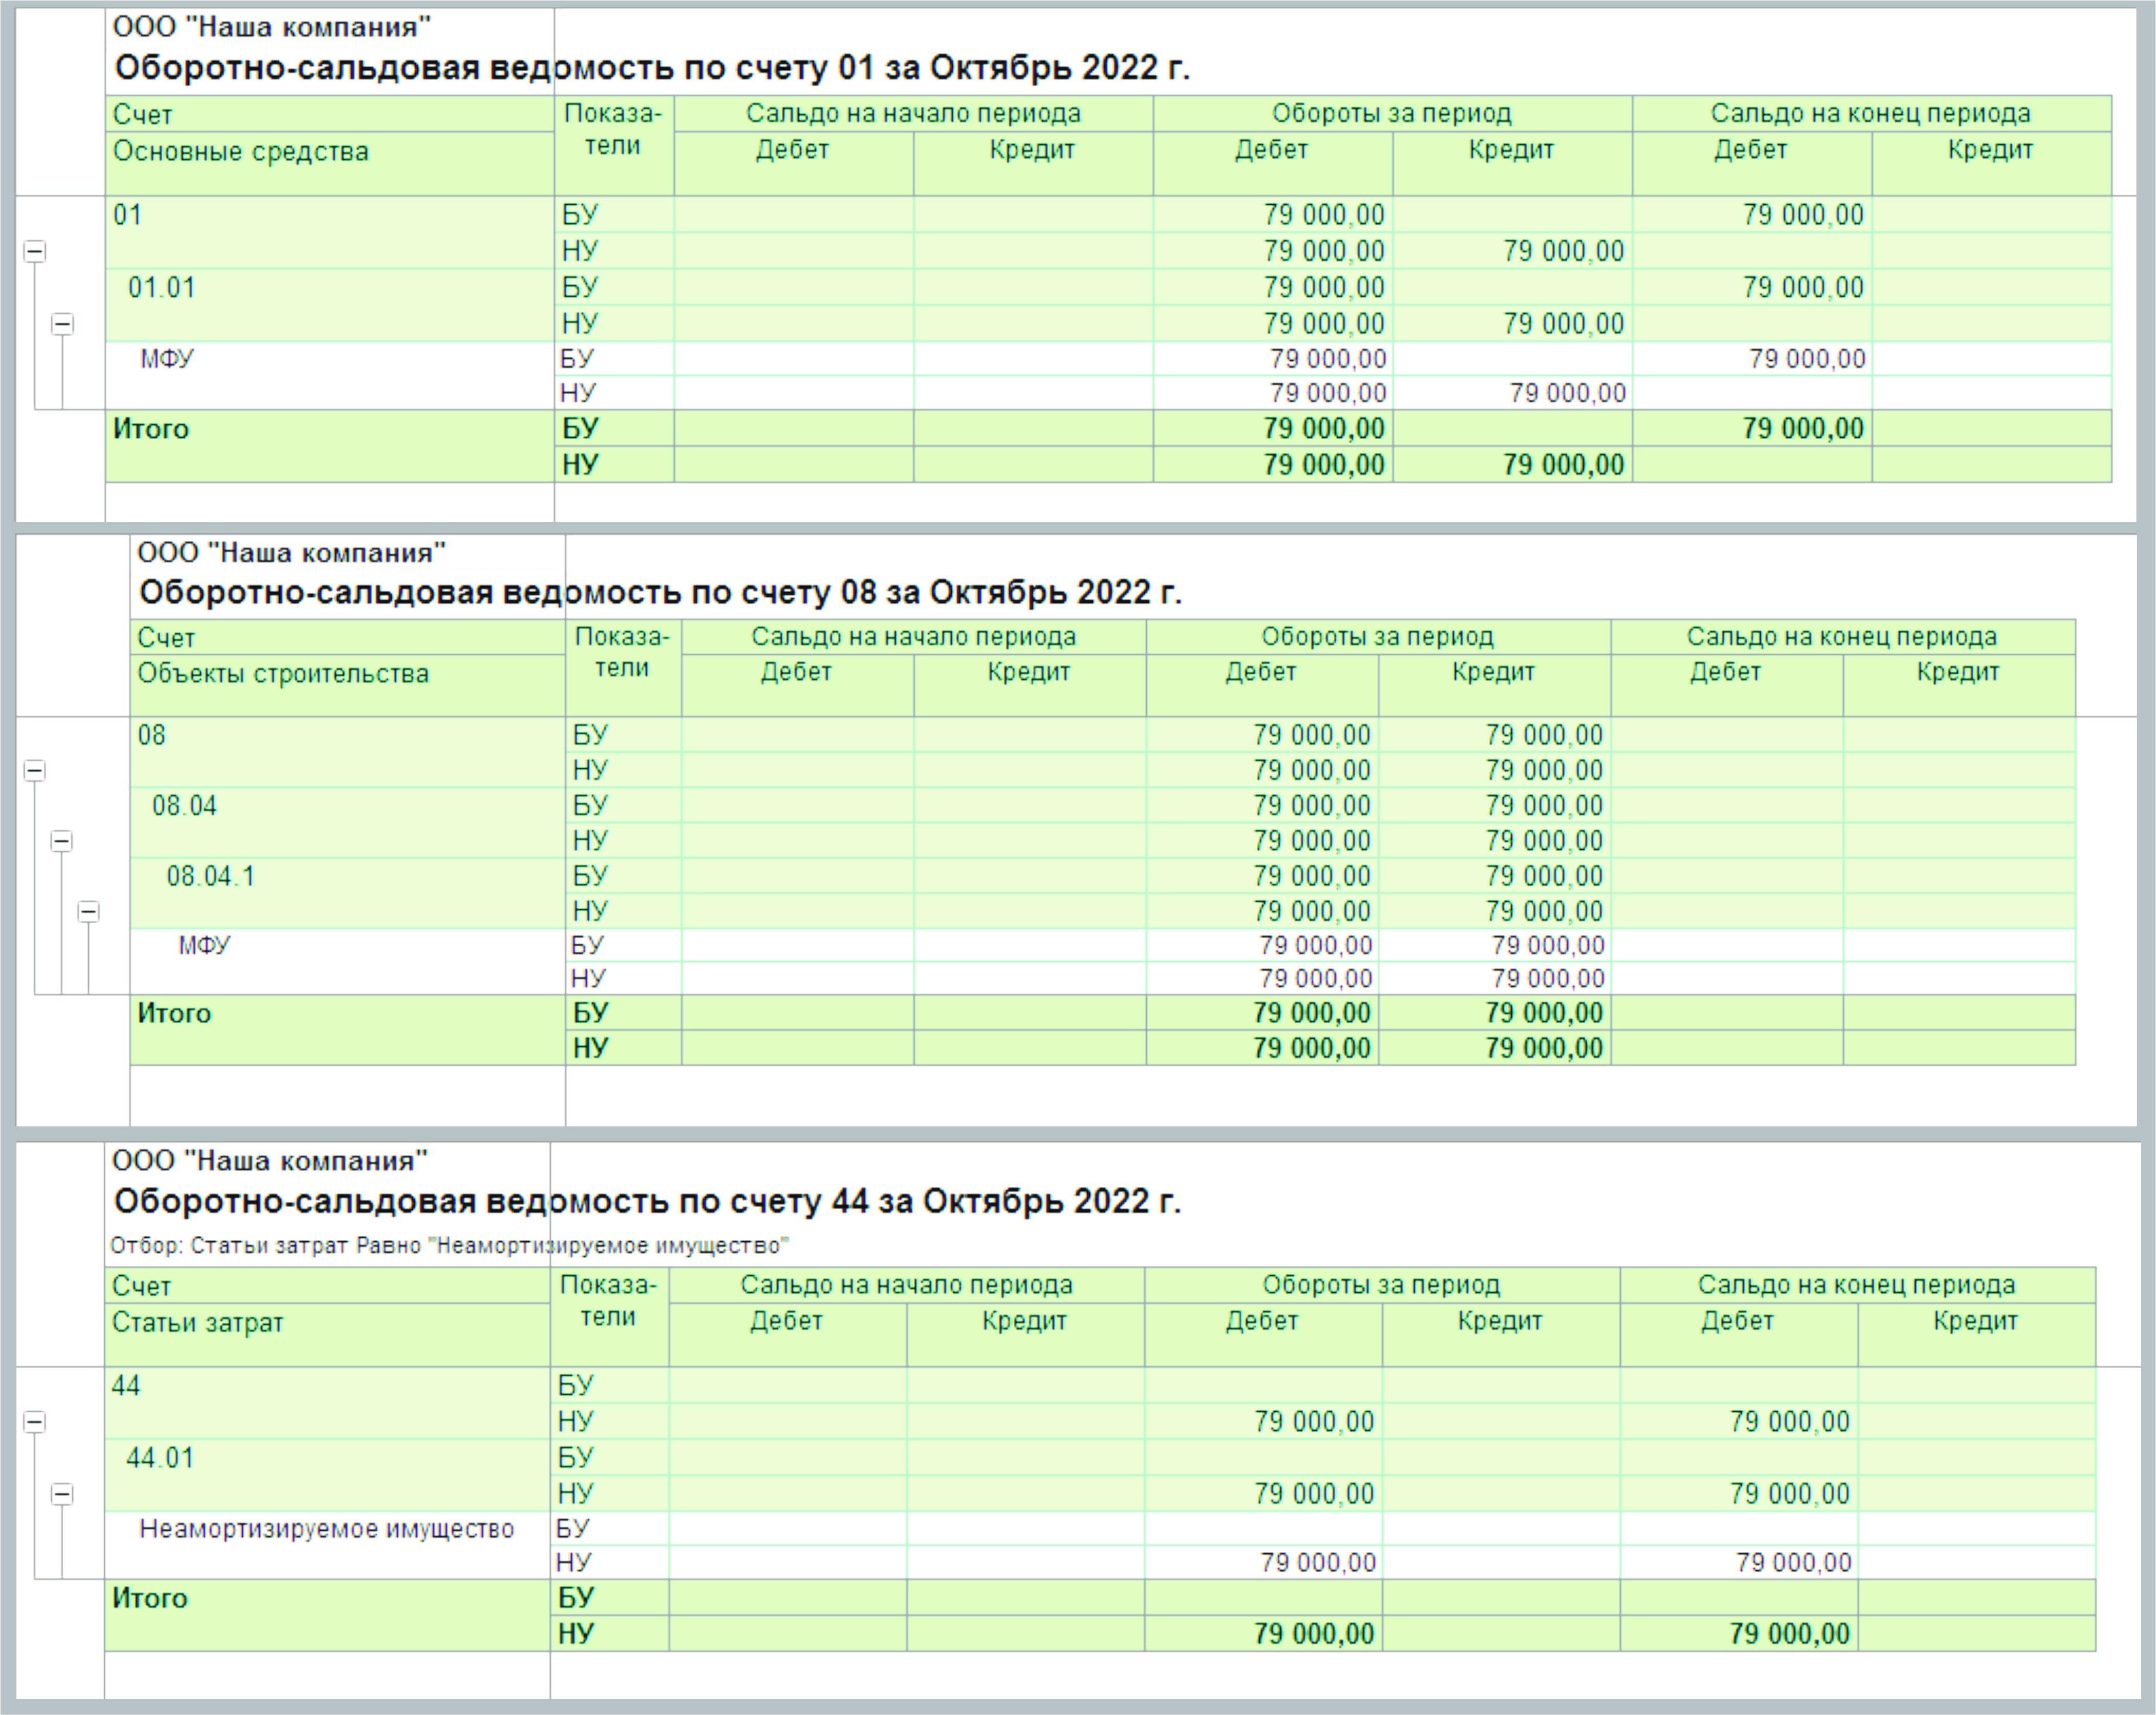
Task: Collapse subaccount 44.01 group
Action: (62, 1494)
